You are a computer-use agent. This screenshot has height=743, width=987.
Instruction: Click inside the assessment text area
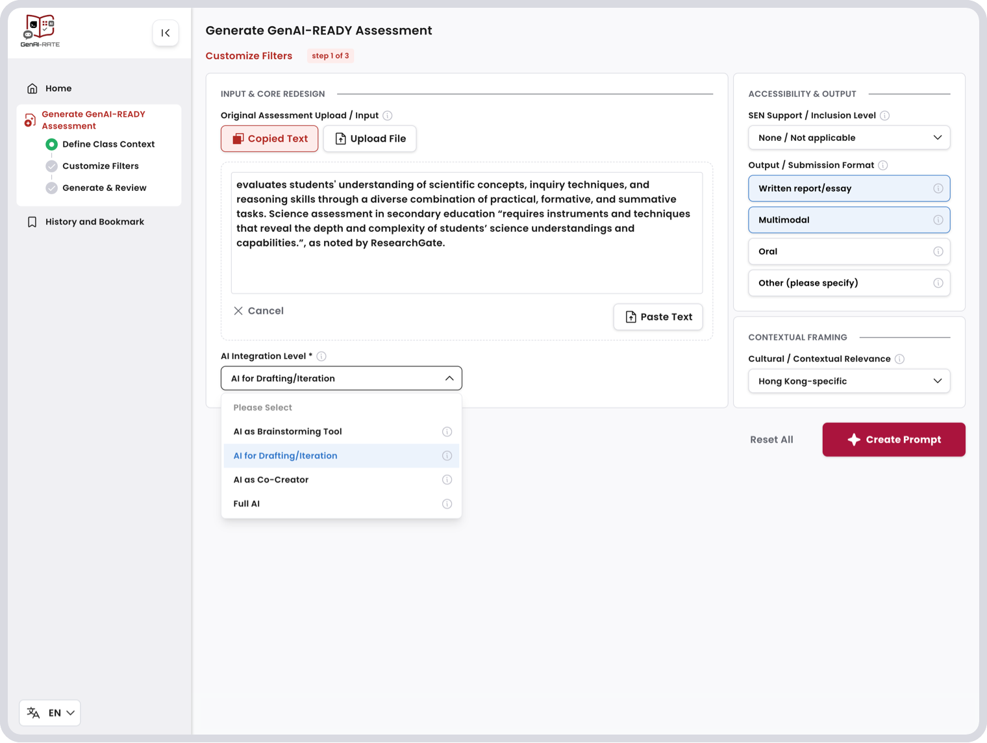click(467, 233)
